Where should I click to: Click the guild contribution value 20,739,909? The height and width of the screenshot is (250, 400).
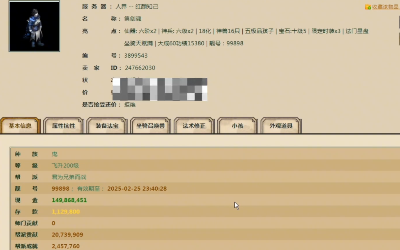click(x=67, y=235)
